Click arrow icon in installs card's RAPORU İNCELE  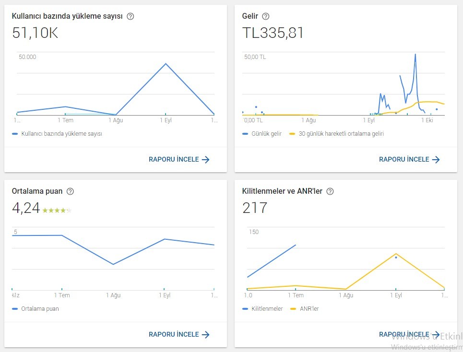205,160
